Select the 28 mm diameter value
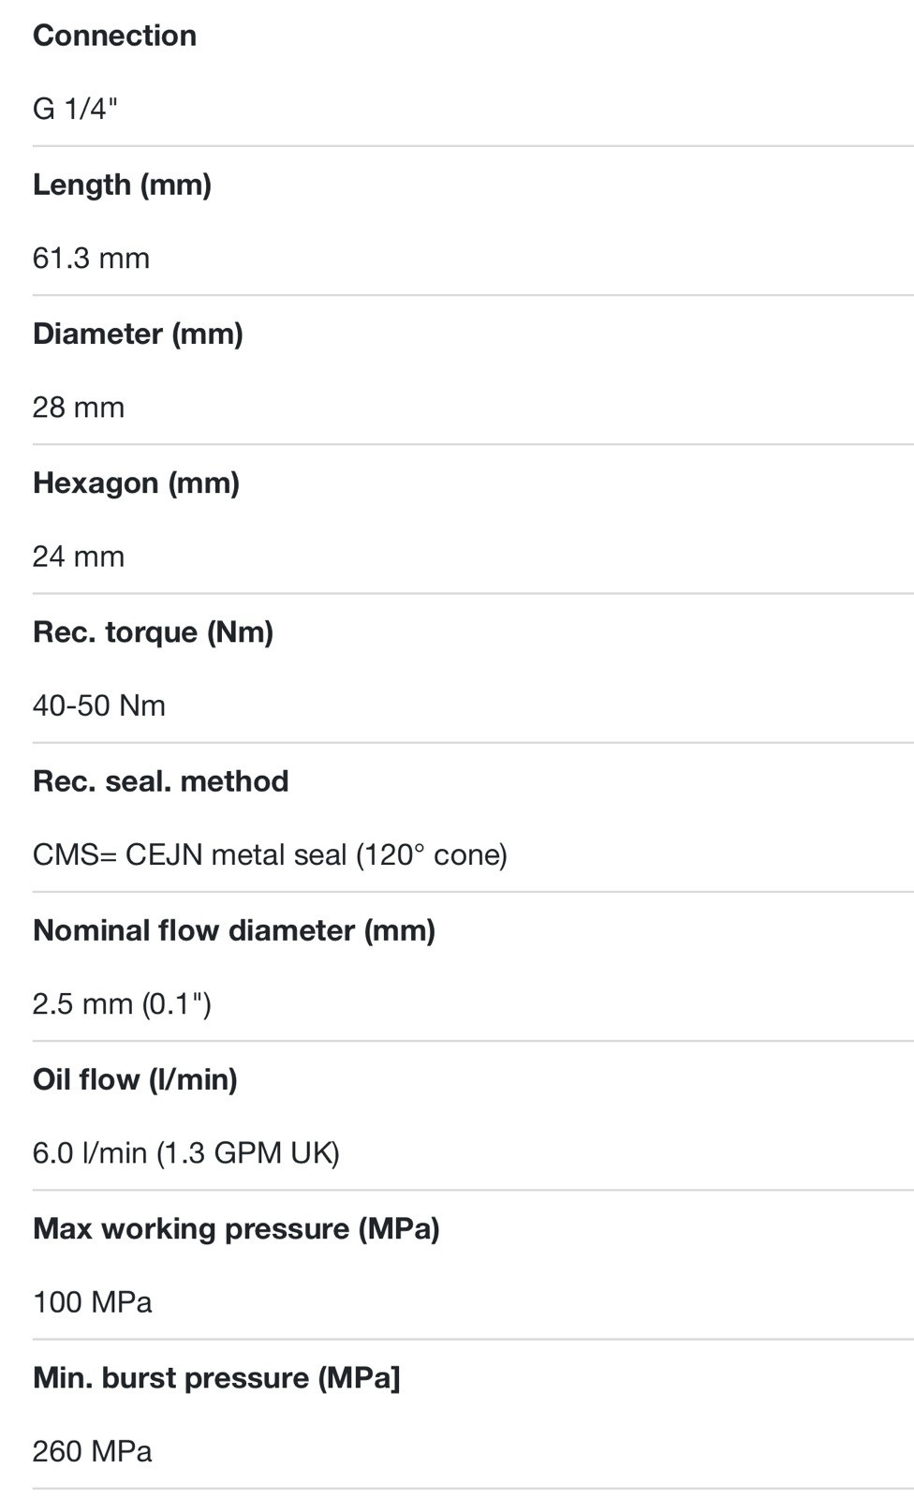The width and height of the screenshot is (914, 1499). 78,407
